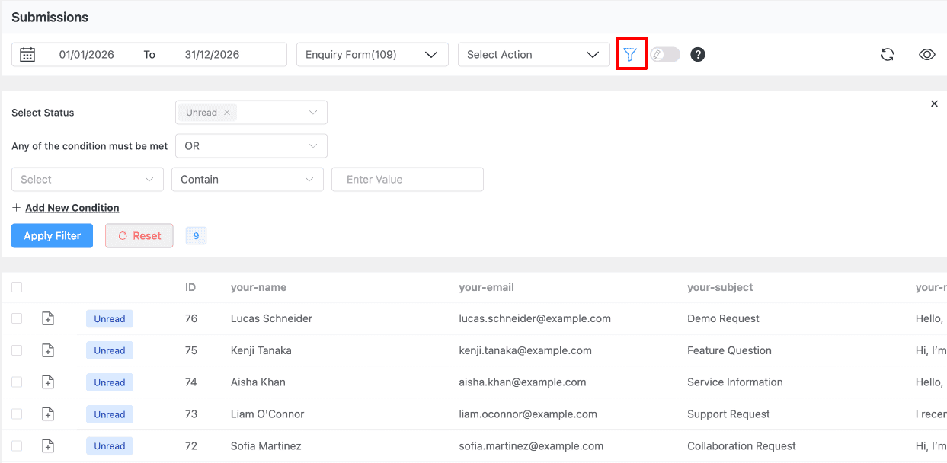The image size is (947, 463).
Task: Tick checkbox for submission ID 75
Action: click(17, 350)
